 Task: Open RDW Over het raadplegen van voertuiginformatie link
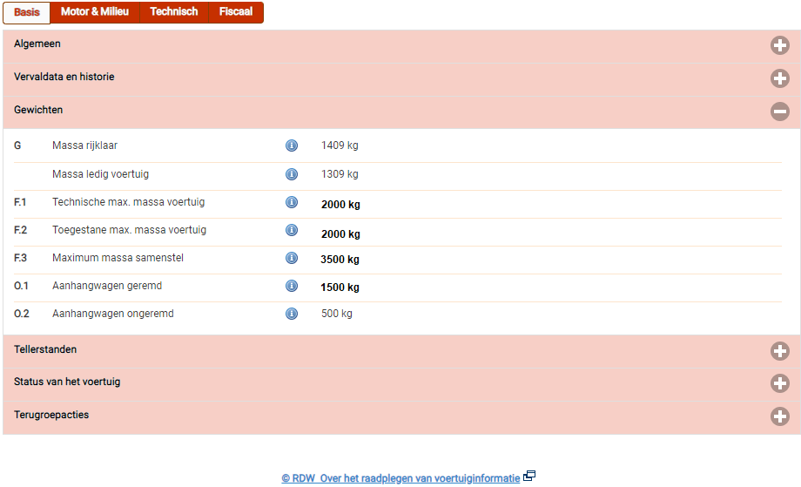[400, 478]
